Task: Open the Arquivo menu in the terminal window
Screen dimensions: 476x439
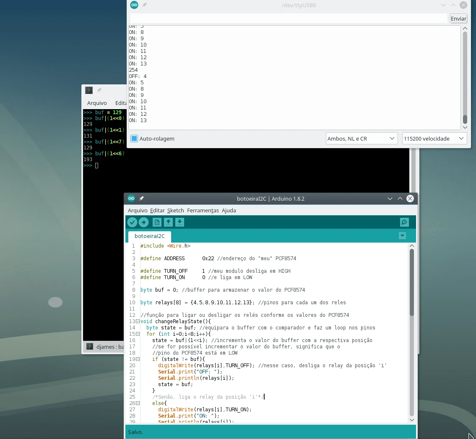Action: tap(97, 103)
